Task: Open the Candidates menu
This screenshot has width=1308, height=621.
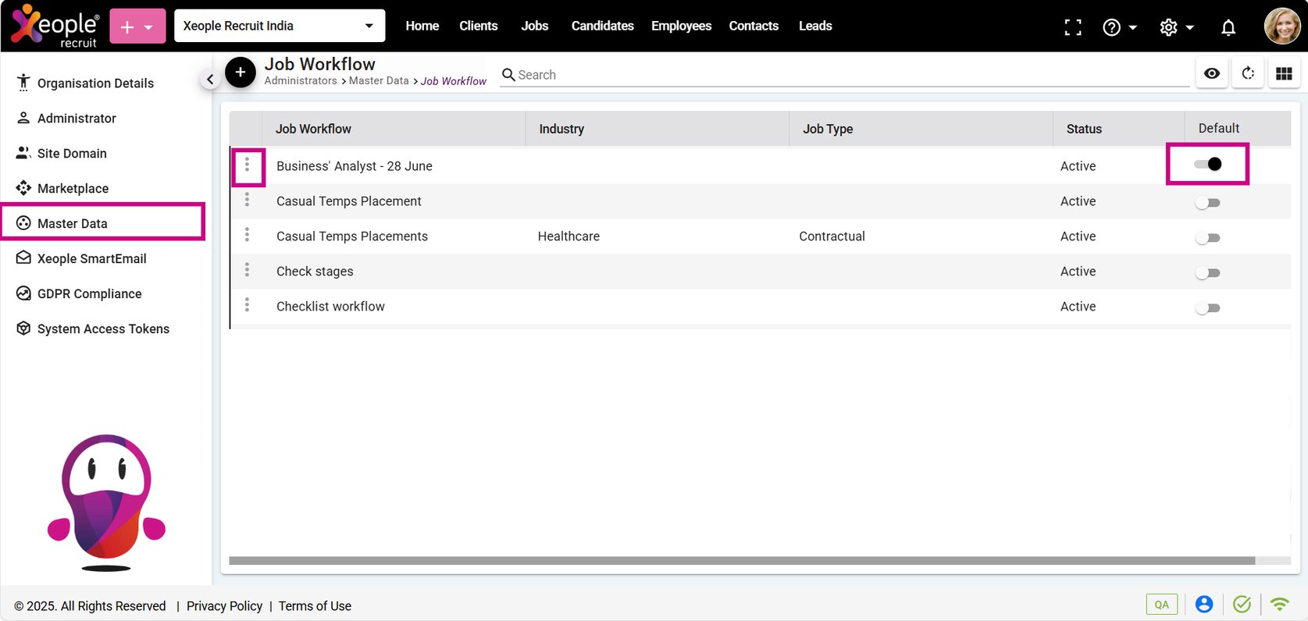Action: (x=603, y=26)
